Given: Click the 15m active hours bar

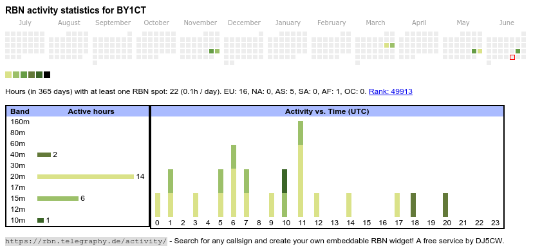Looking at the screenshot, I should 58,198.
